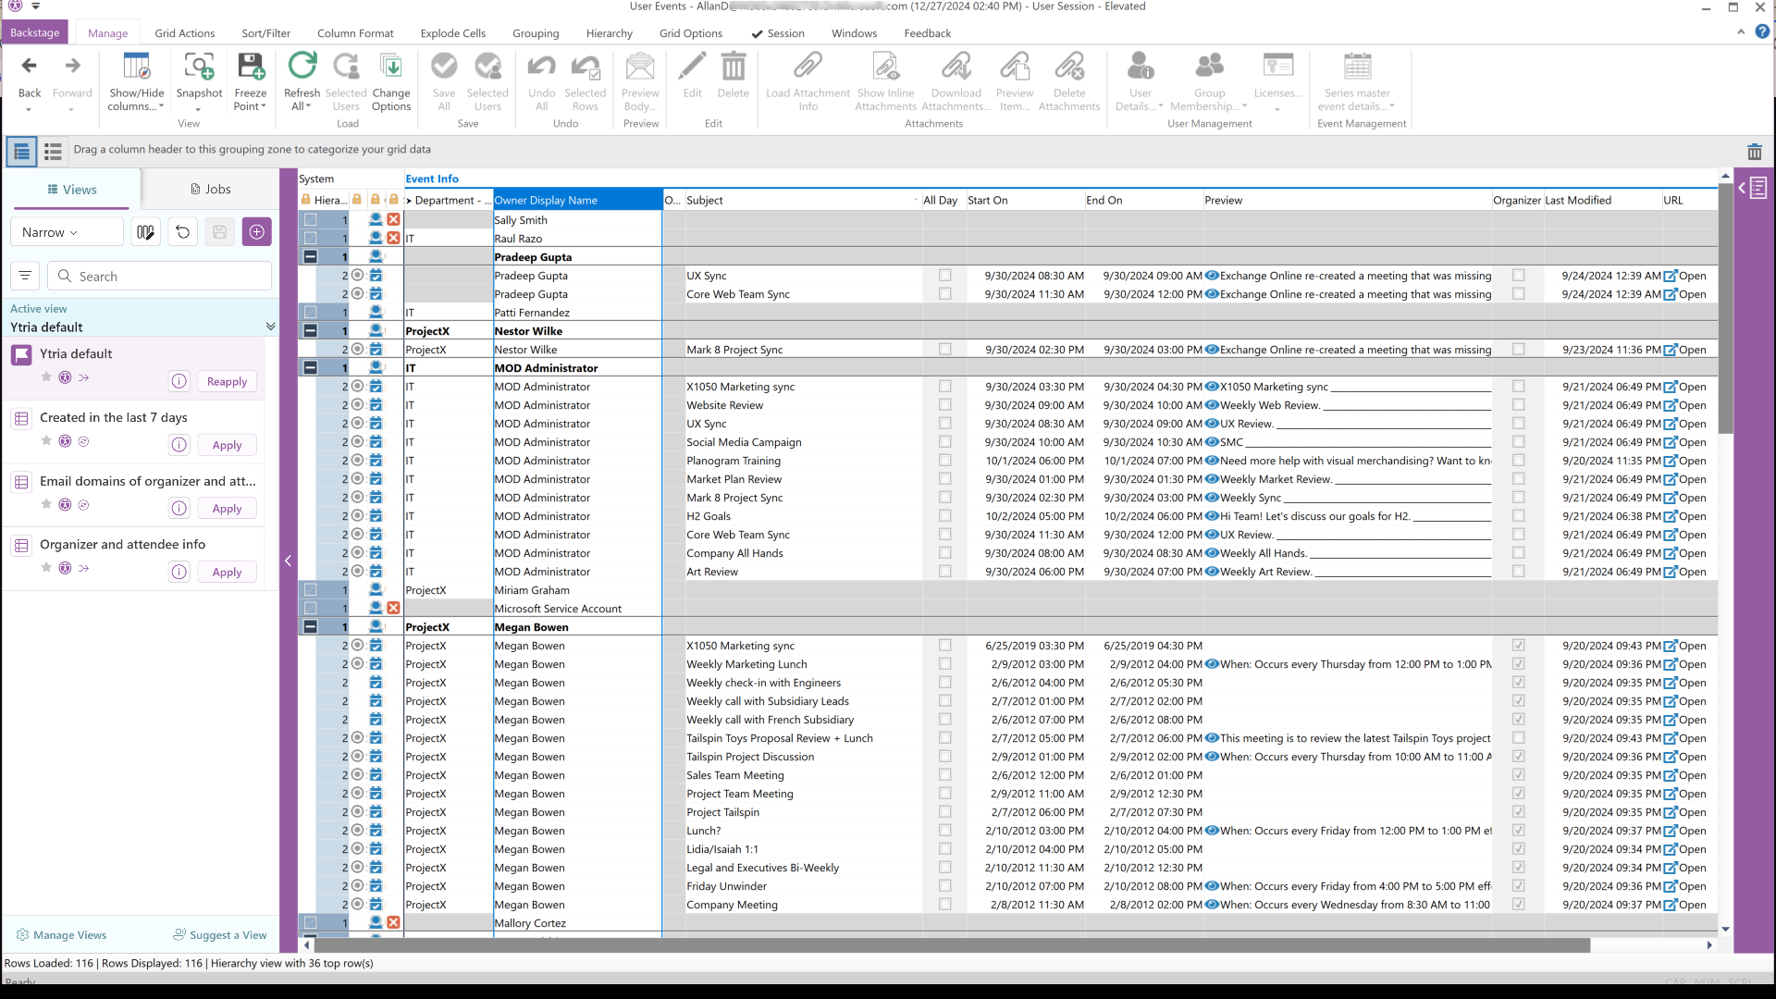This screenshot has height=999, width=1776.
Task: Click the Snapshot toolbar icon
Action: pos(199,67)
